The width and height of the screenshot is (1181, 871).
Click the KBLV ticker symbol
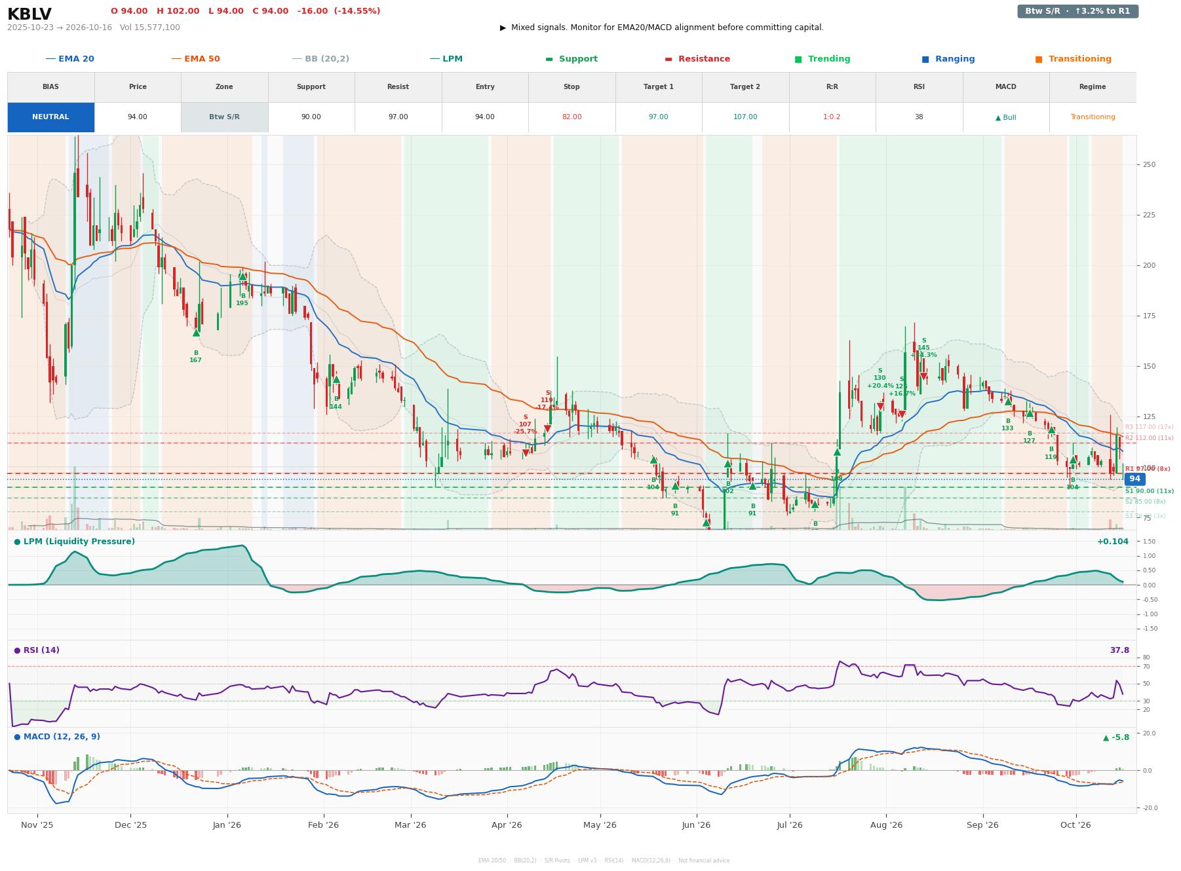[29, 14]
